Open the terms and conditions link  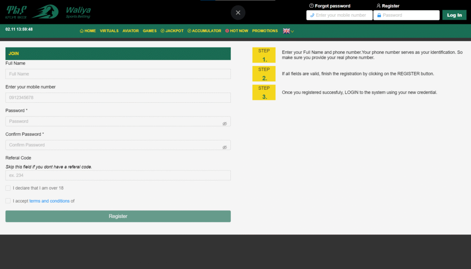coord(49,201)
